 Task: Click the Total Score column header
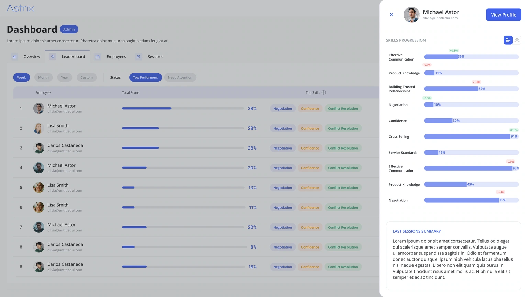point(131,92)
